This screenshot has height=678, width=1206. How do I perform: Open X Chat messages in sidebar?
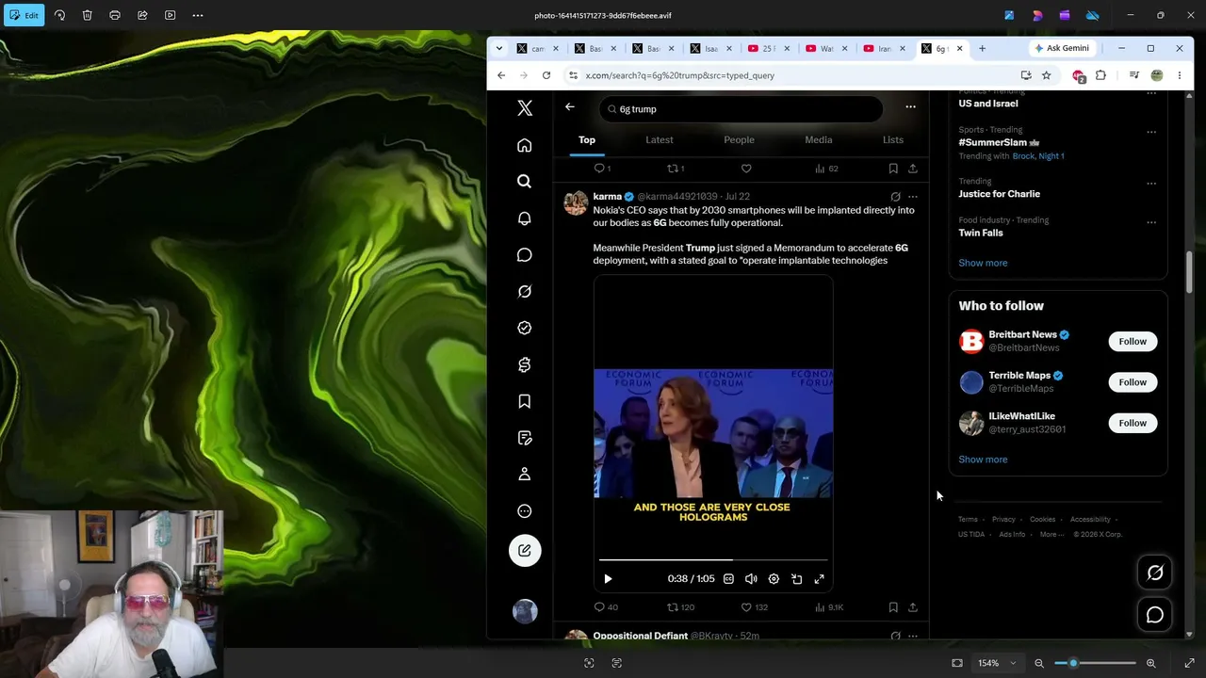tap(525, 255)
